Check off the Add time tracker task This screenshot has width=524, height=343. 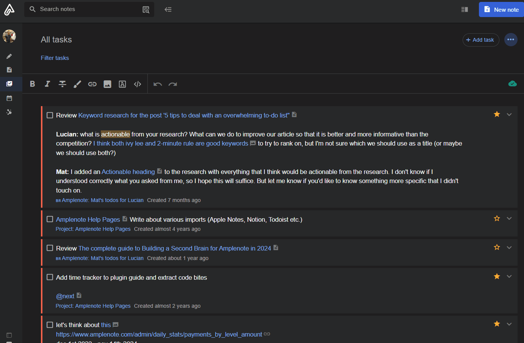click(50, 277)
